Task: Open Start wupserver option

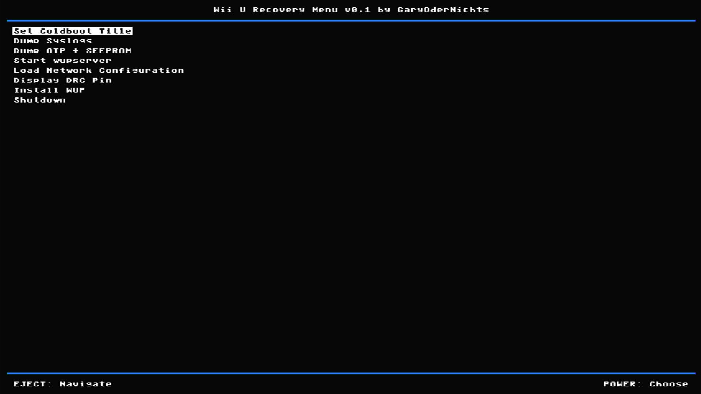Action: click(x=62, y=61)
